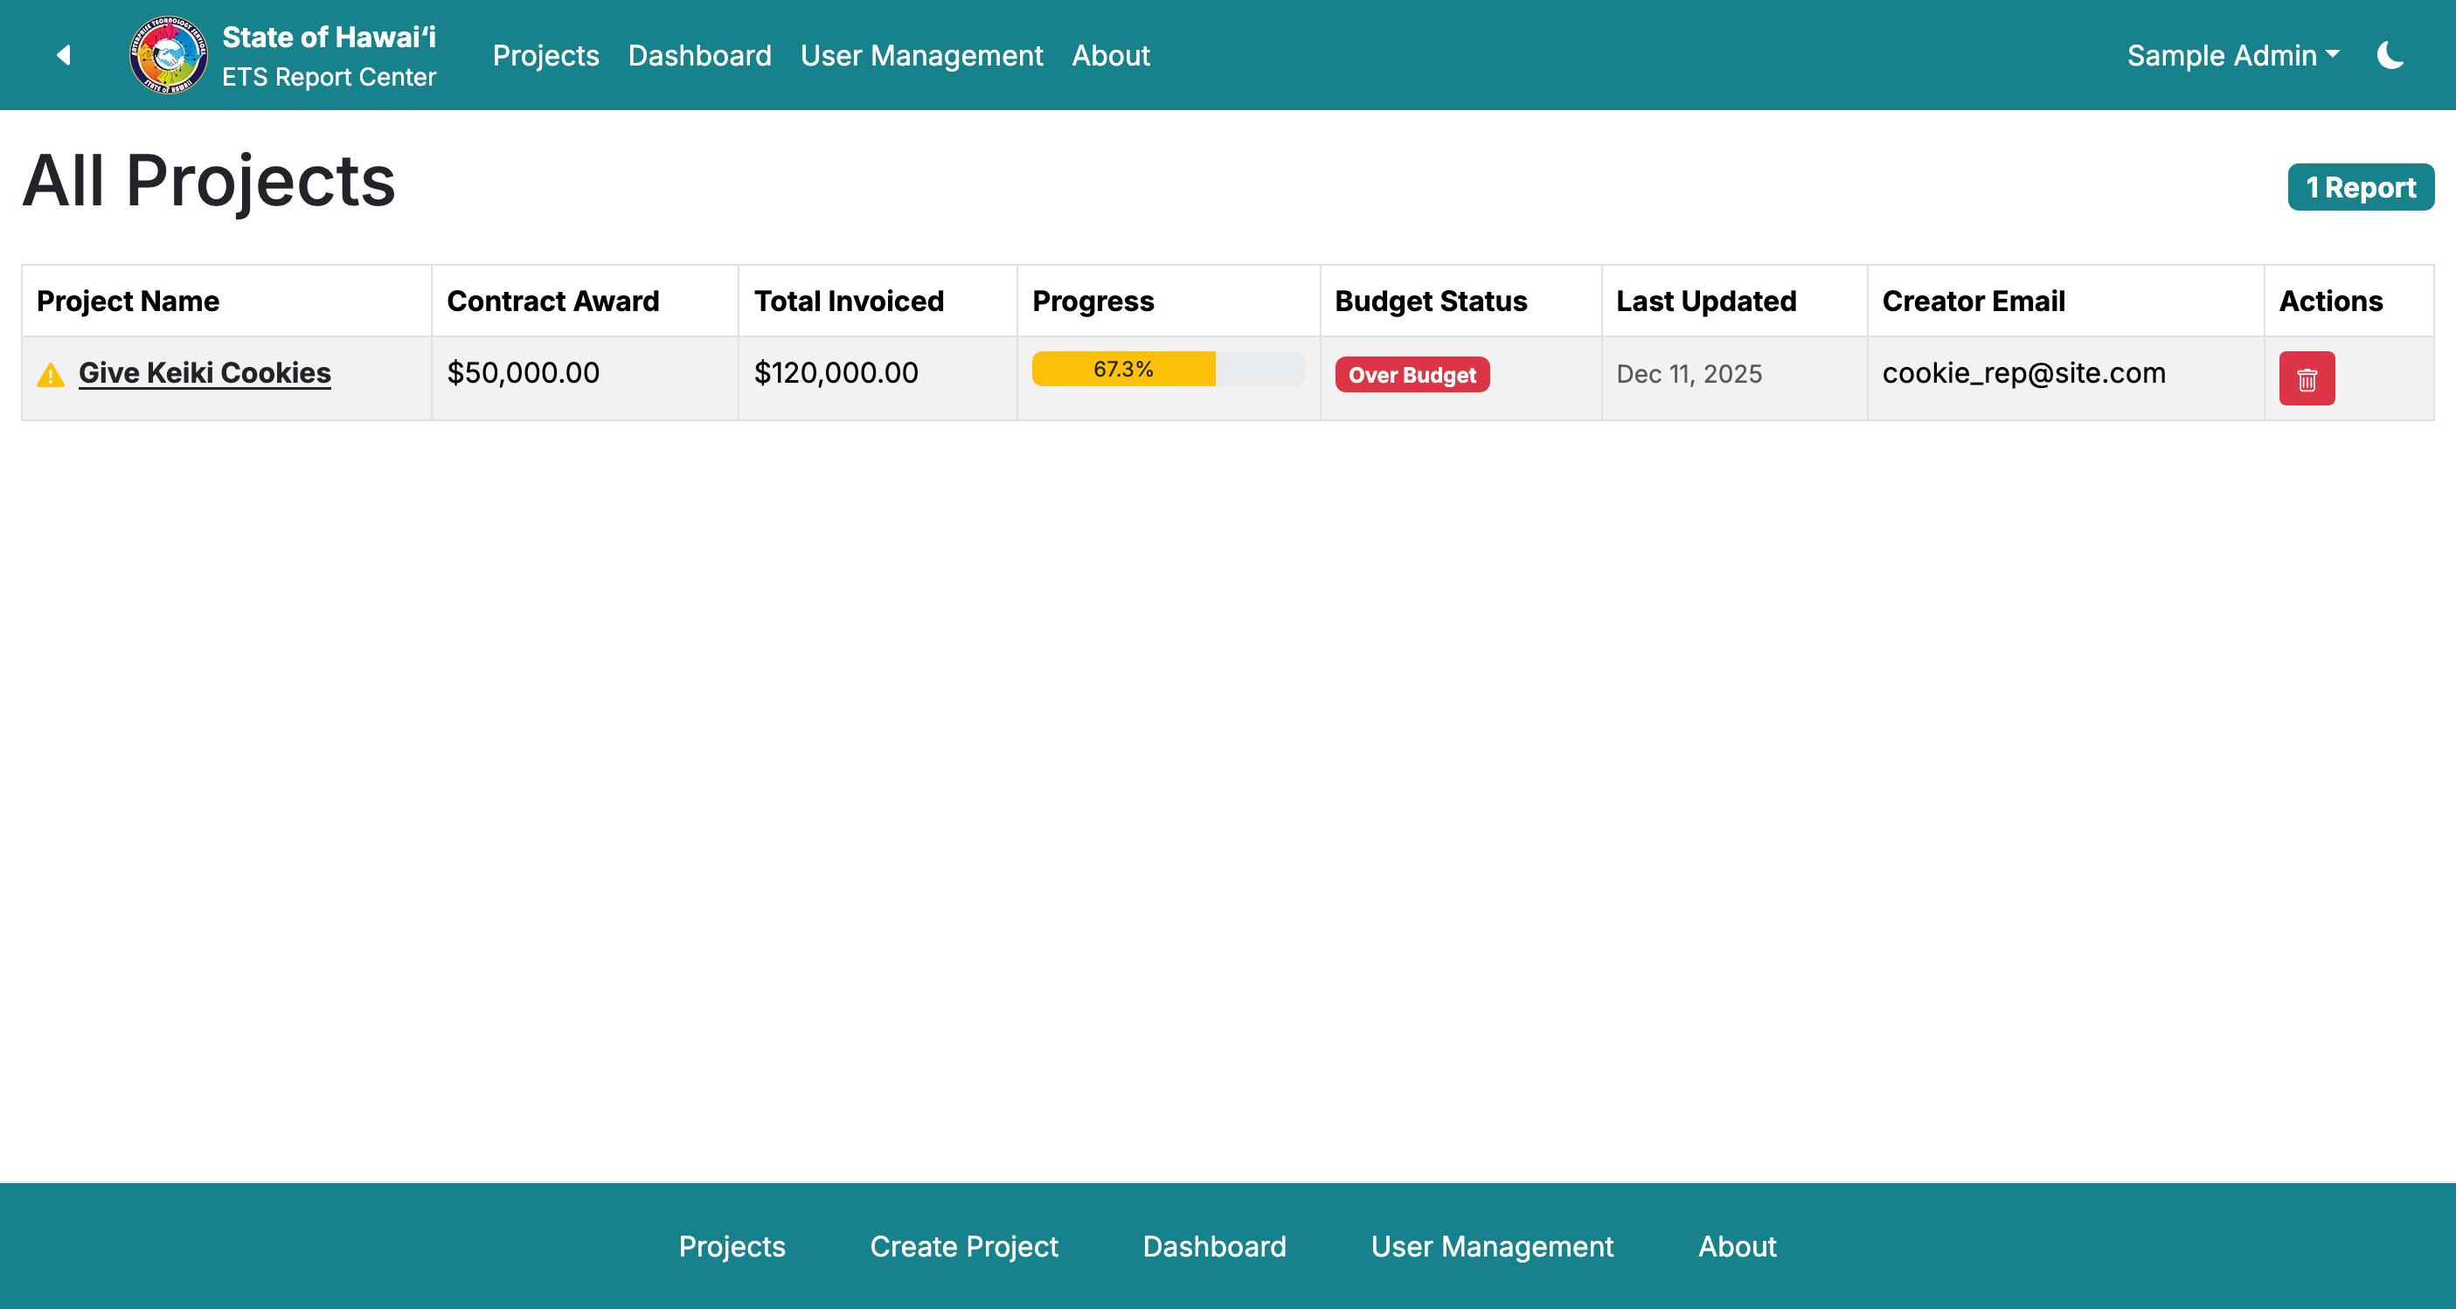The height and width of the screenshot is (1309, 2456).
Task: Open the Give Keiki Cookies project link
Action: coord(204,373)
